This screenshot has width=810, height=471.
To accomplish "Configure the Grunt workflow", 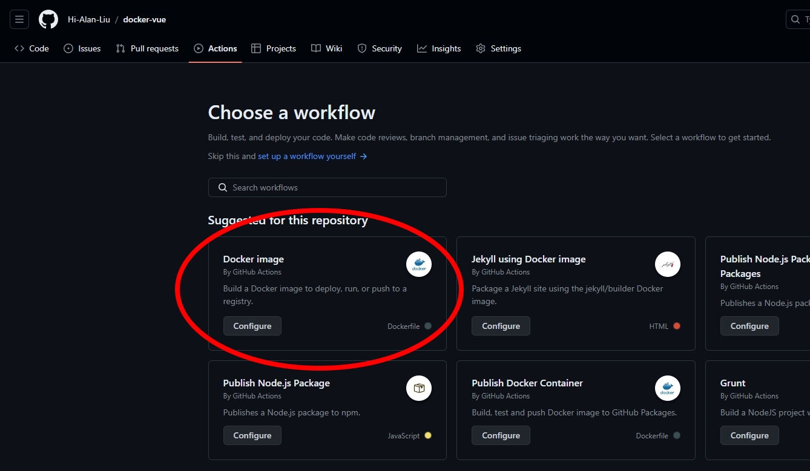I will (x=749, y=435).
